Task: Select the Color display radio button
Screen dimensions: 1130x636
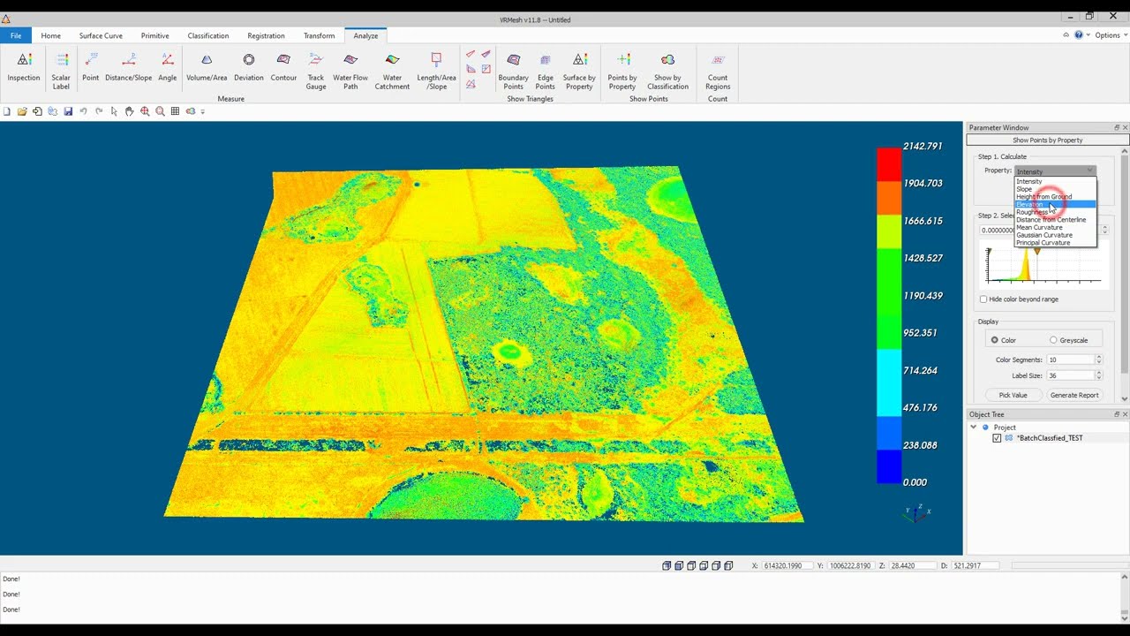Action: coord(995,340)
